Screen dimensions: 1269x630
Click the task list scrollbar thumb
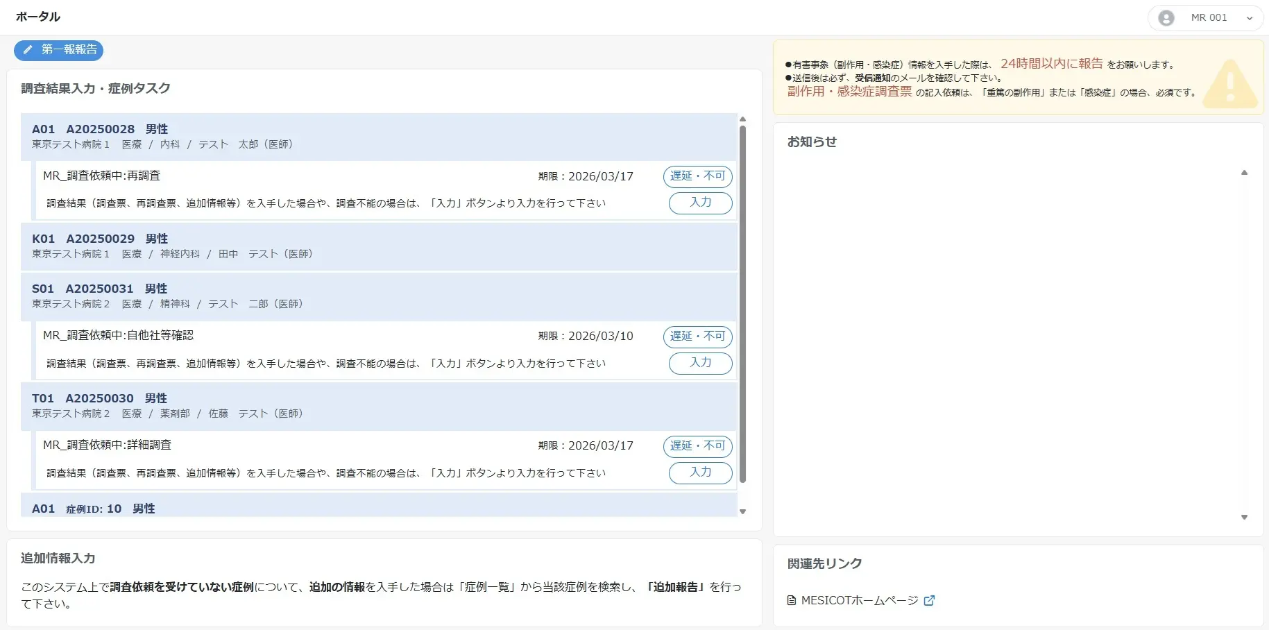tap(742, 304)
